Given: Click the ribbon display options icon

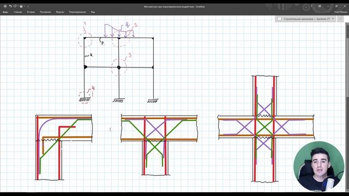Looking at the screenshot, I should pyautogui.click(x=320, y=6).
